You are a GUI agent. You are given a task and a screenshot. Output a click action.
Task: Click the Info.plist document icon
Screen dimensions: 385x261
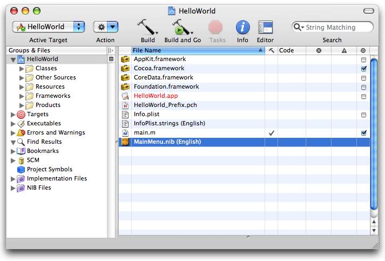pos(125,114)
